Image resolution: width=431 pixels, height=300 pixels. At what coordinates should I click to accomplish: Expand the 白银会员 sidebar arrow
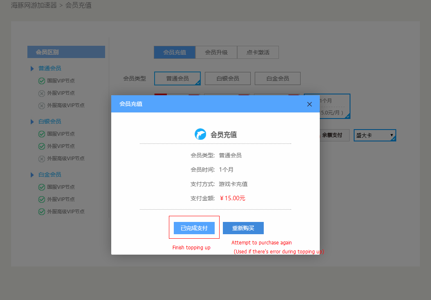point(32,121)
